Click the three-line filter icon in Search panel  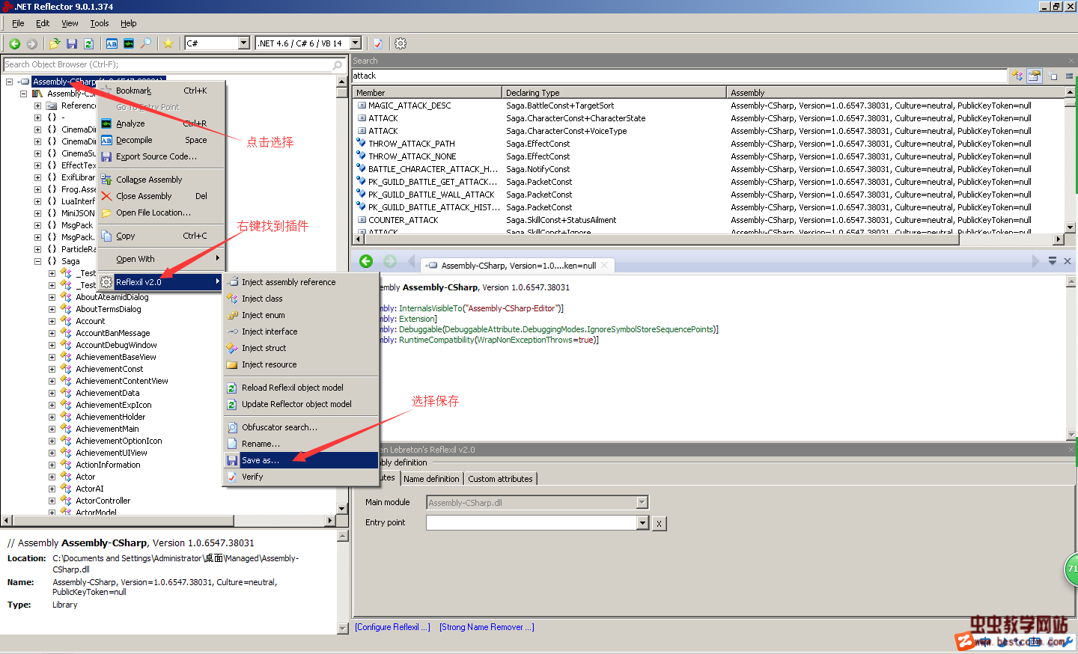[x=1069, y=76]
